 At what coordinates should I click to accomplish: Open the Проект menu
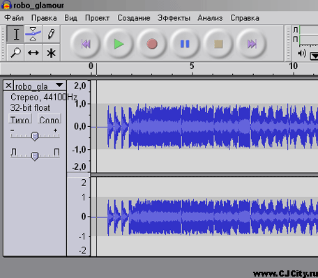pos(97,18)
